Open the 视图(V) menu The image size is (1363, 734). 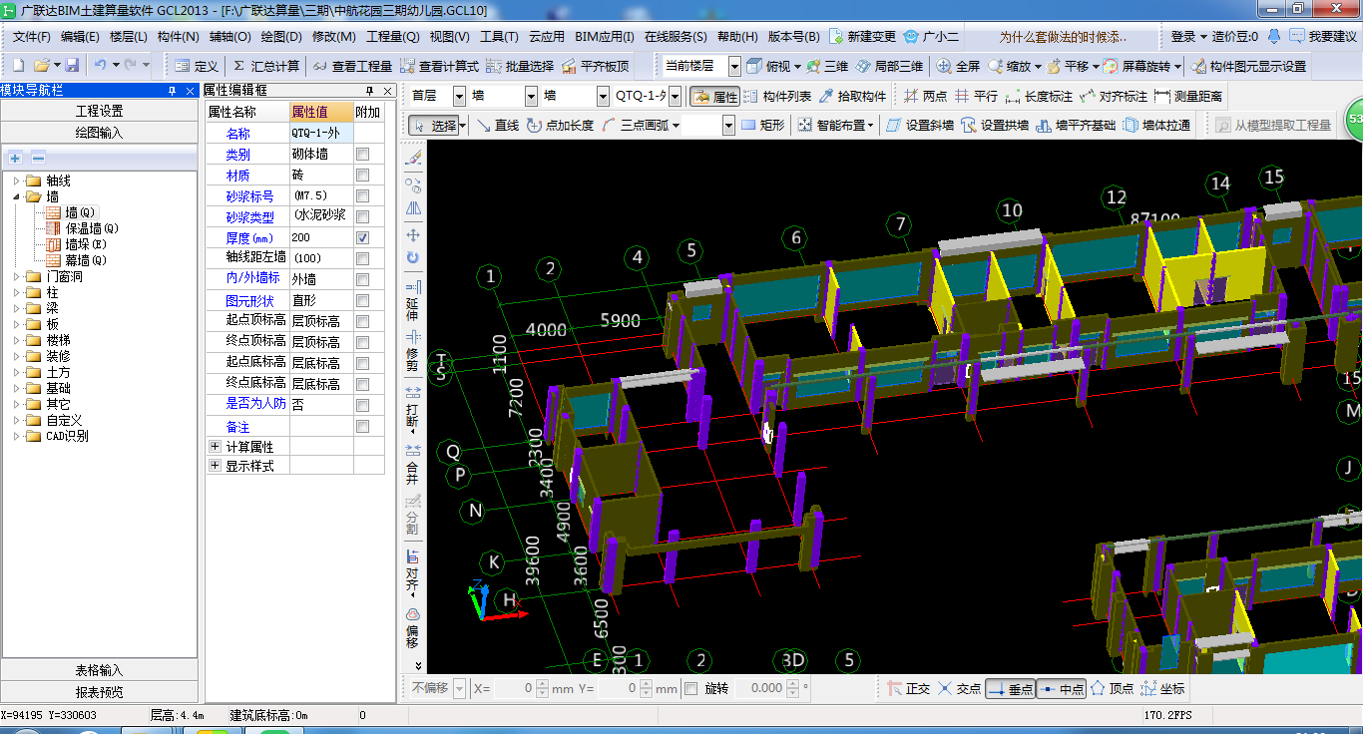449,37
